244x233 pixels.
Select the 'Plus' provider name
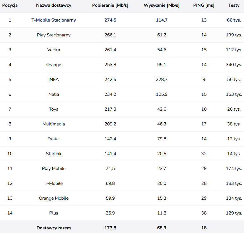[54, 213]
